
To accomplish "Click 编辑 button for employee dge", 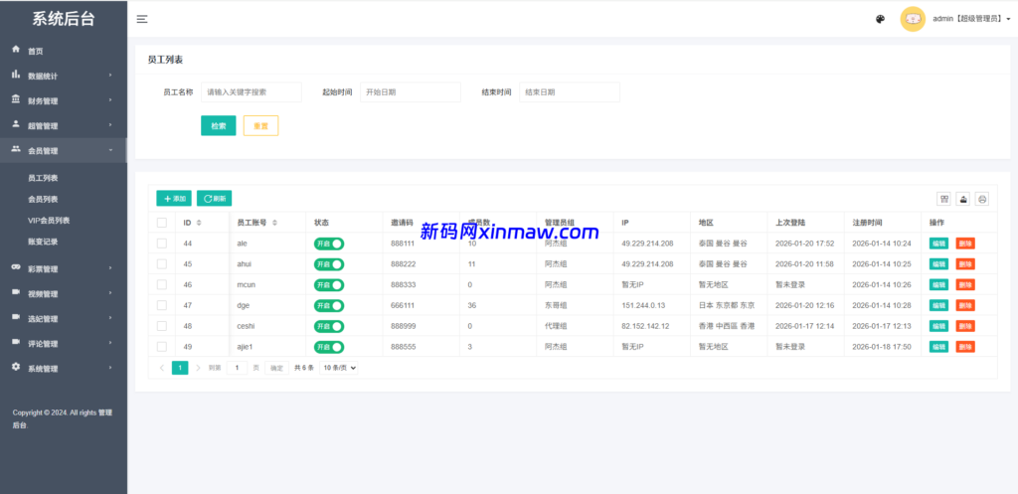I will (x=938, y=306).
